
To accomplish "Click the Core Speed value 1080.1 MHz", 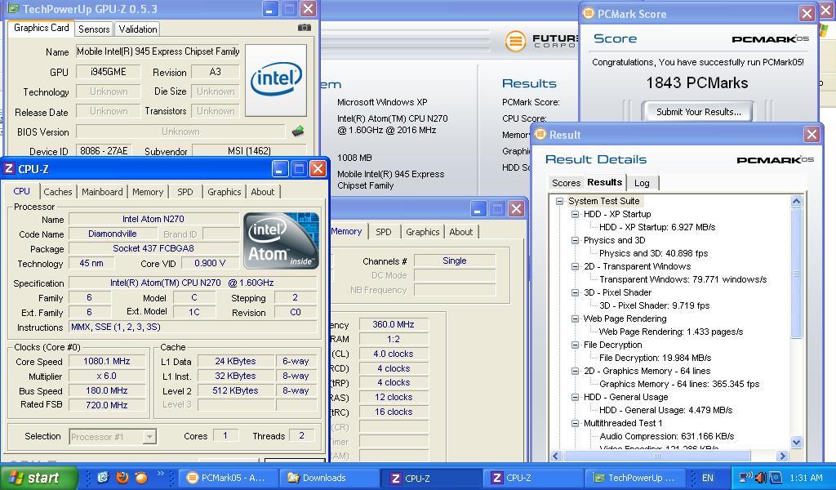I will pyautogui.click(x=107, y=361).
